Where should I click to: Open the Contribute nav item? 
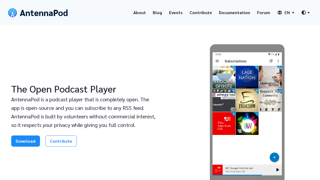[x=201, y=13]
